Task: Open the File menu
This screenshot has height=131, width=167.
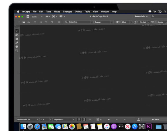Action: pyautogui.click(x=35, y=12)
